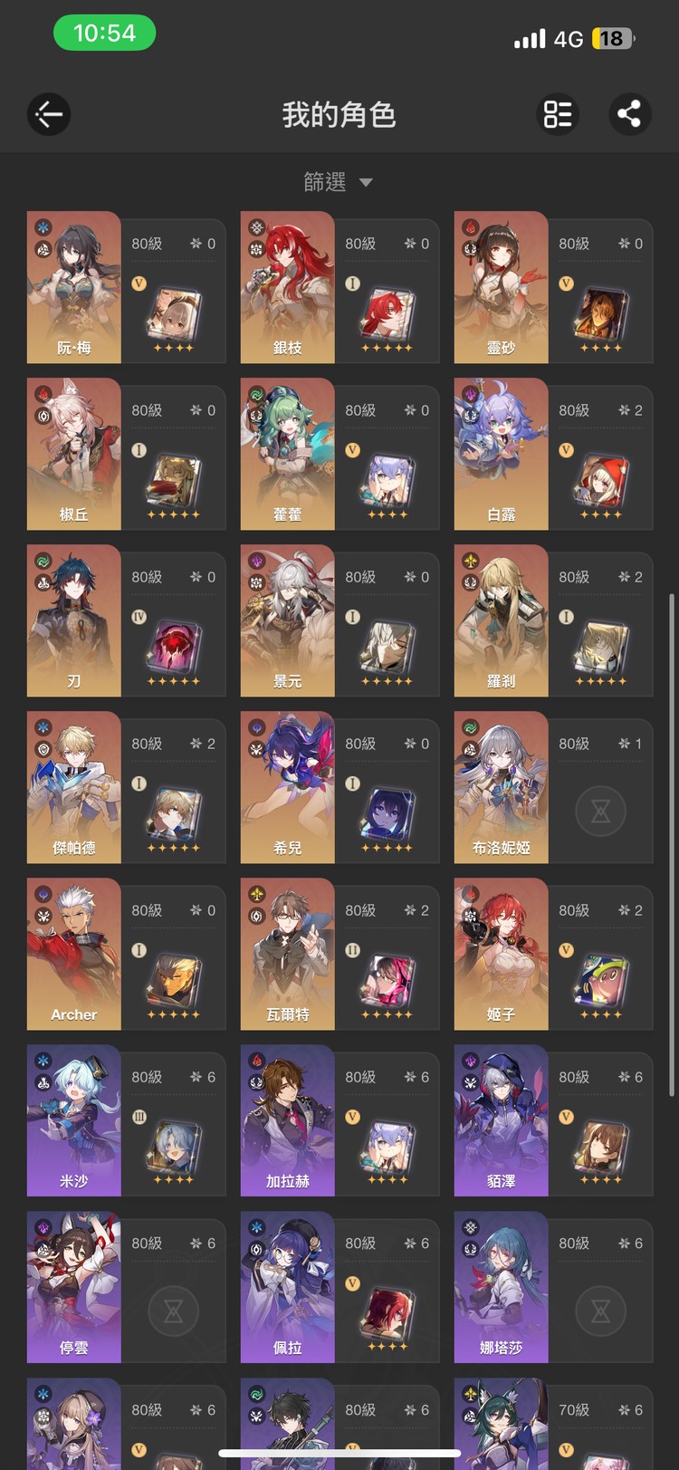Click the arrow next to 篩選
The image size is (679, 1470).
click(x=366, y=183)
